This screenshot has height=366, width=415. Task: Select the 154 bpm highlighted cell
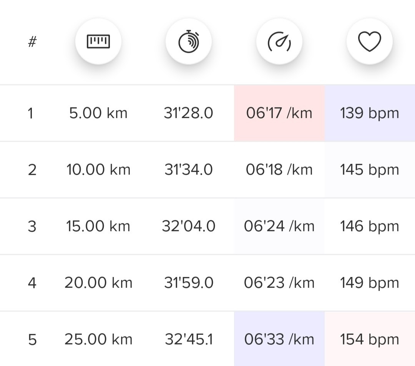370,339
